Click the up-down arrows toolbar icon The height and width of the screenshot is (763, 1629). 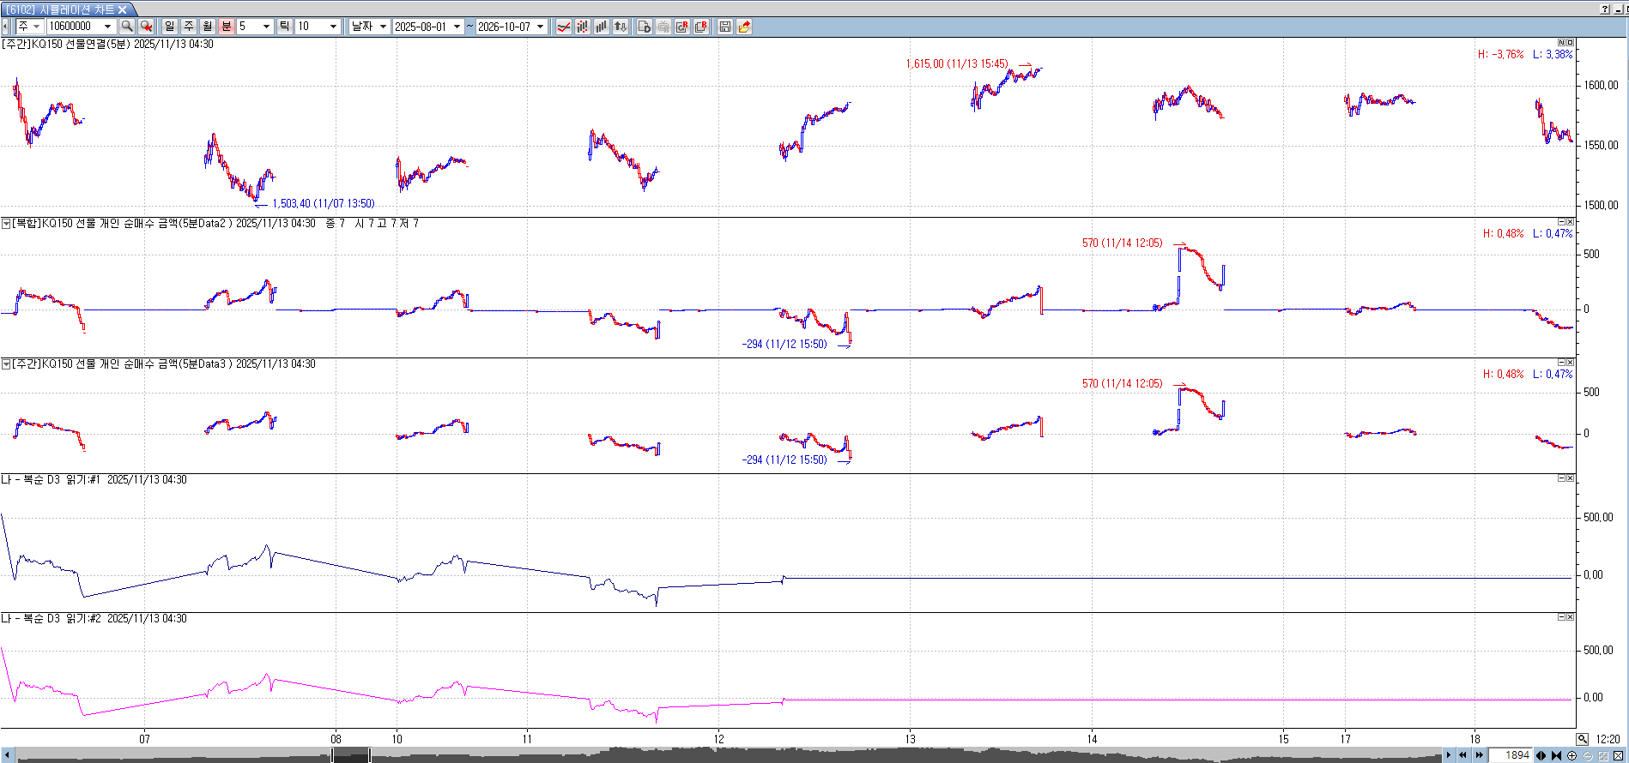pos(621,27)
